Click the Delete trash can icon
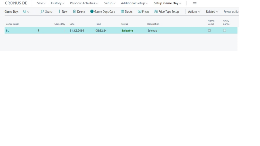Screen dimensions: 260x146 pyautogui.click(x=74, y=11)
